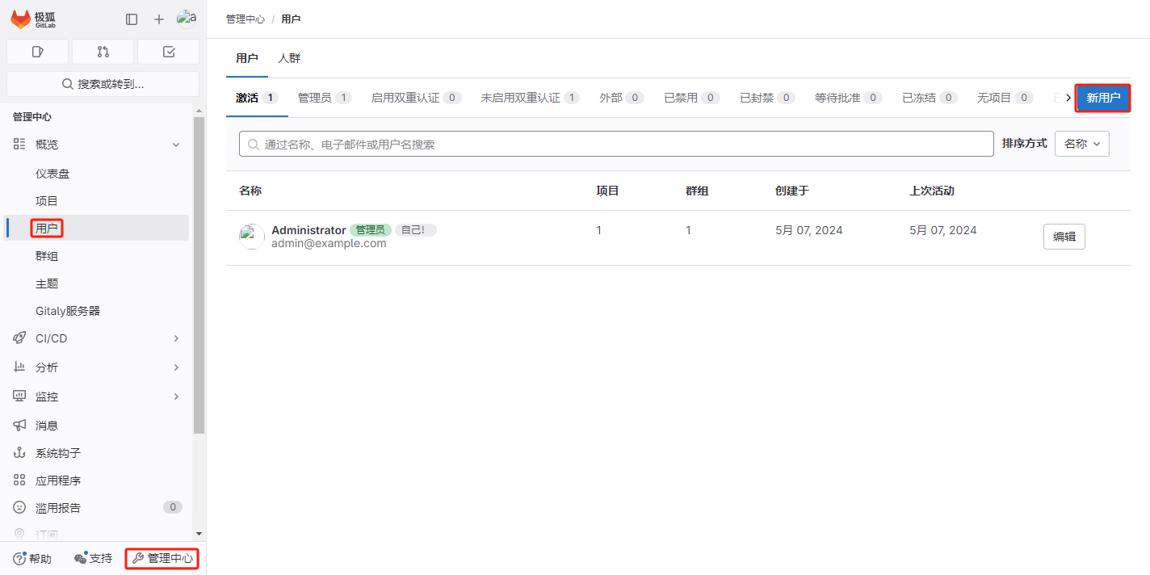1150x575 pixels.
Task: Click the 滥用报告 abuse report icon
Action: (19, 507)
